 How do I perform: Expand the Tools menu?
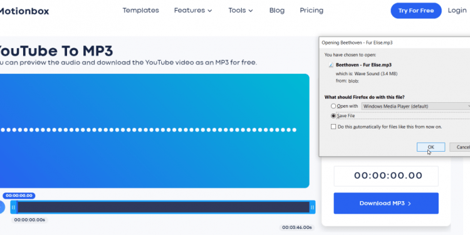(241, 11)
